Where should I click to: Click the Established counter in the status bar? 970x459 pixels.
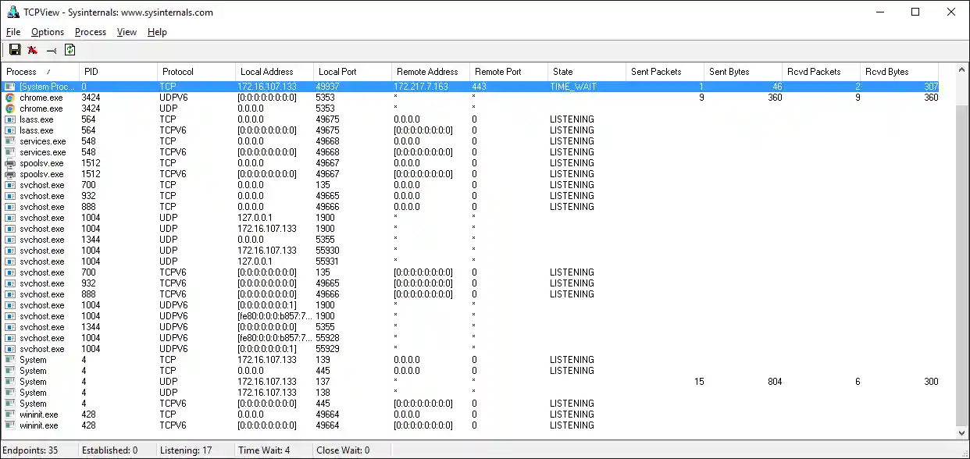point(109,450)
